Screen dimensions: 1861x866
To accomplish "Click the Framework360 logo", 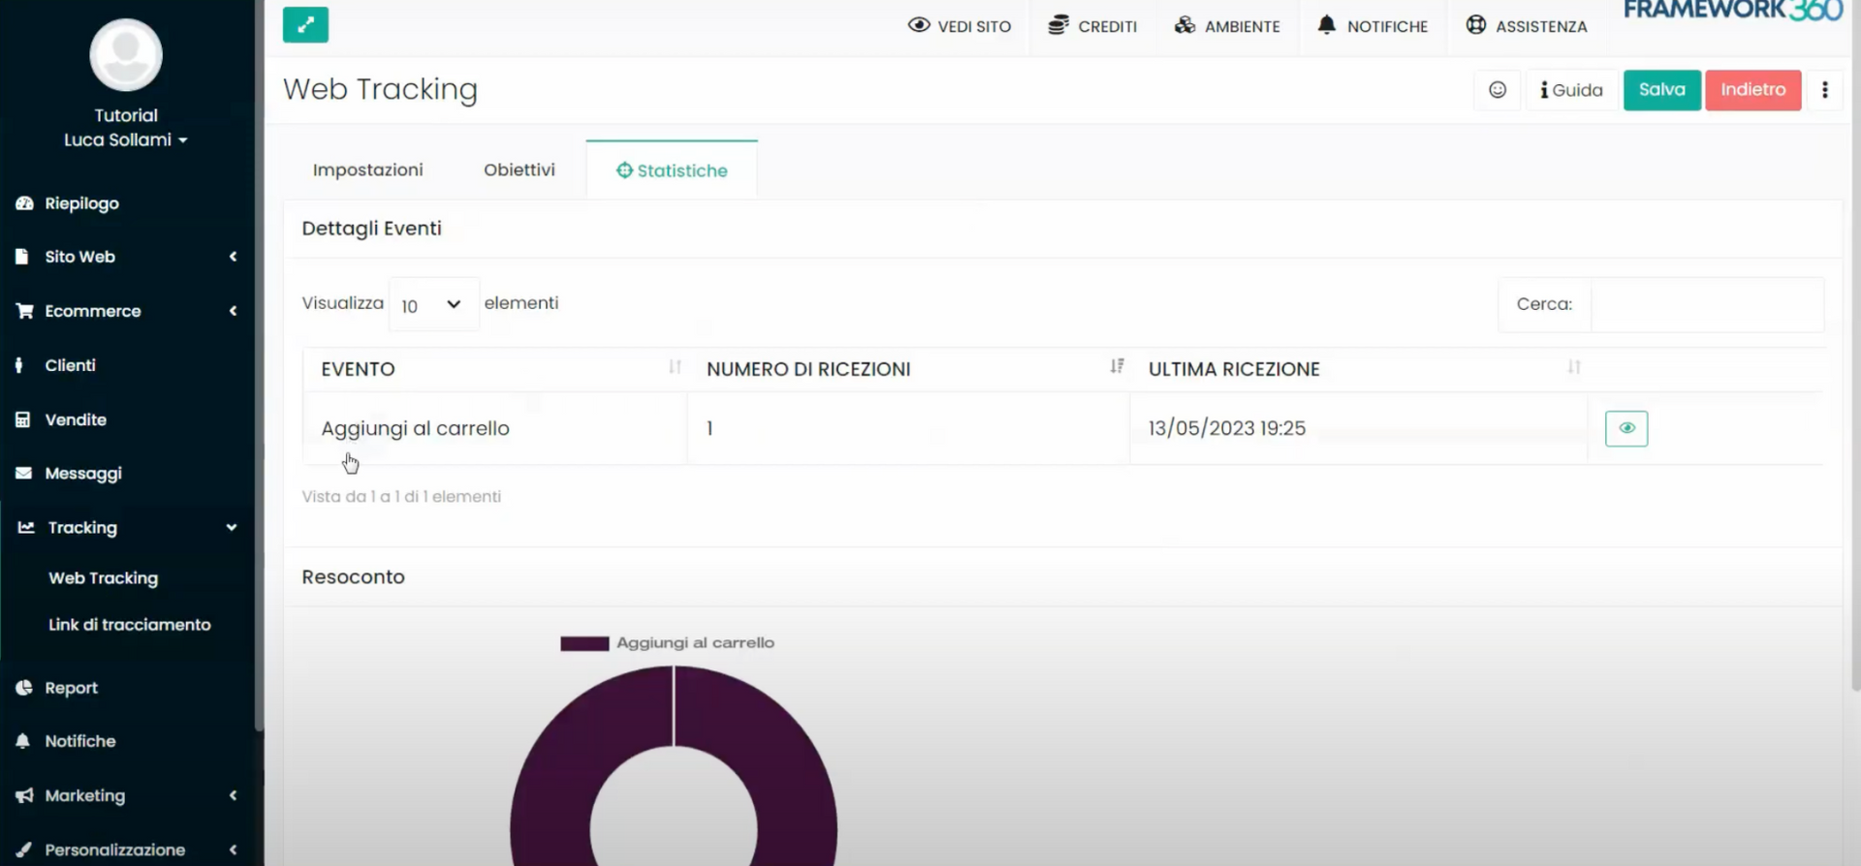I will [x=1733, y=11].
